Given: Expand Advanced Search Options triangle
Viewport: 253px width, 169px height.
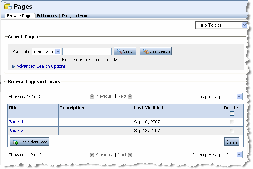Looking at the screenshot, I should (x=13, y=66).
